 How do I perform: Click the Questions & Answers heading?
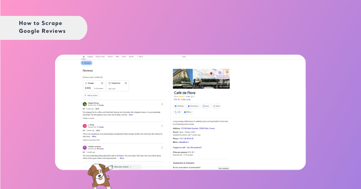coord(183,163)
